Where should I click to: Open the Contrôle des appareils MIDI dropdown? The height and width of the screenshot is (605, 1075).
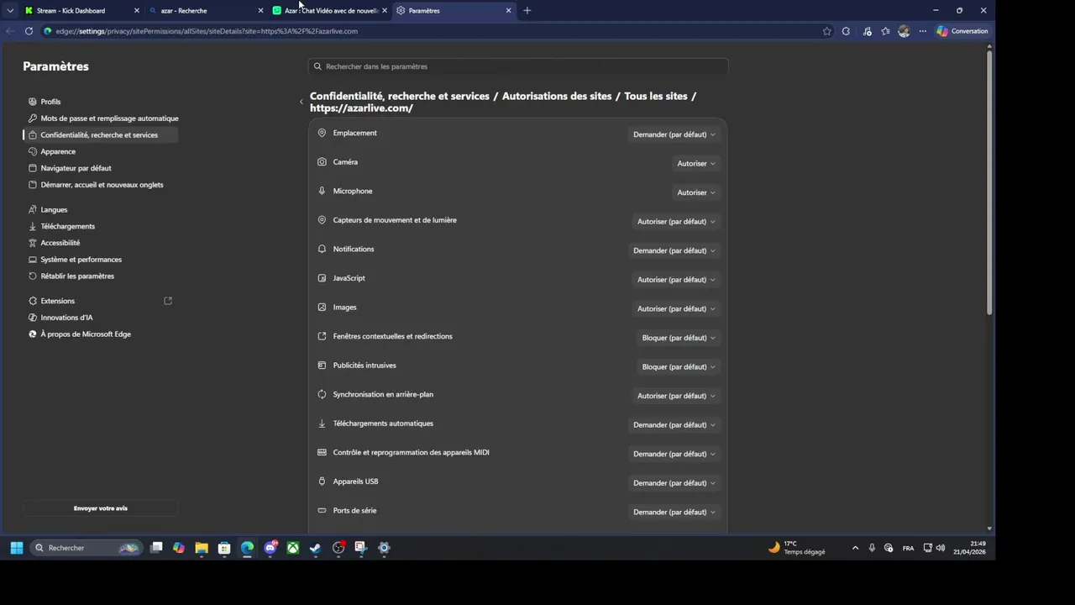(x=674, y=454)
